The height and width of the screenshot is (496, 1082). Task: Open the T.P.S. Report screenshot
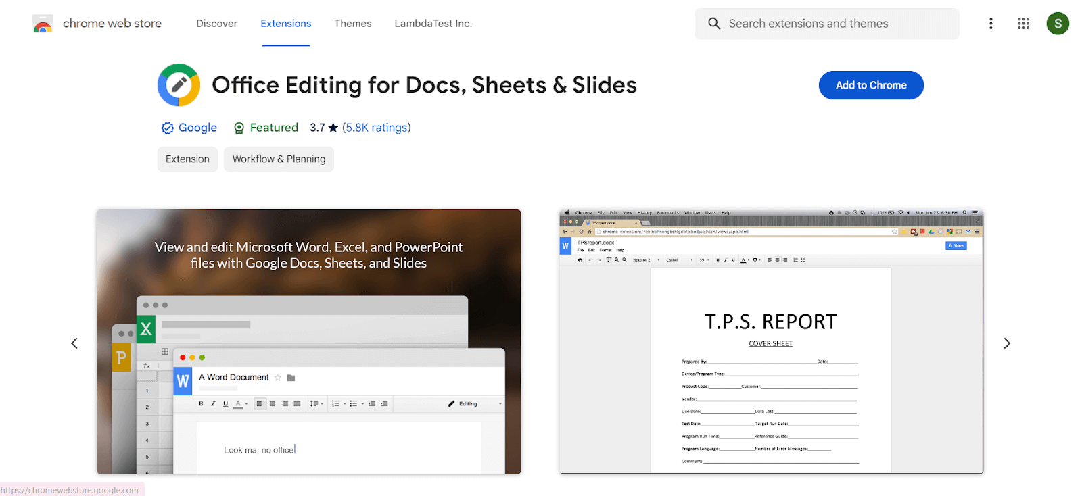click(x=771, y=342)
